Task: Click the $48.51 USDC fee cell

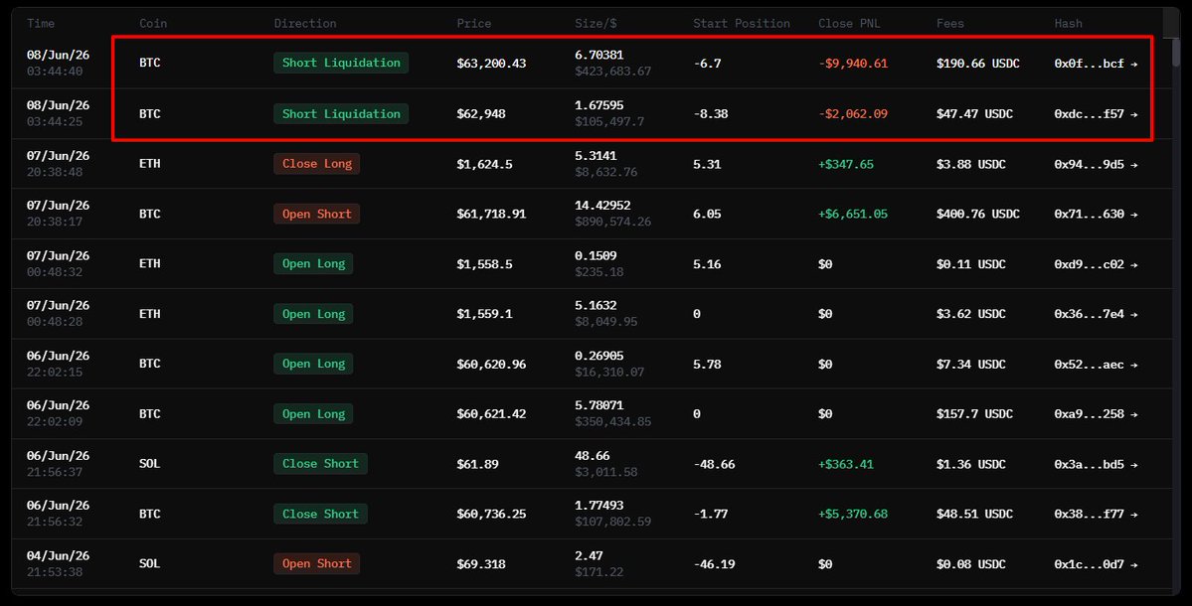Action: click(x=974, y=515)
